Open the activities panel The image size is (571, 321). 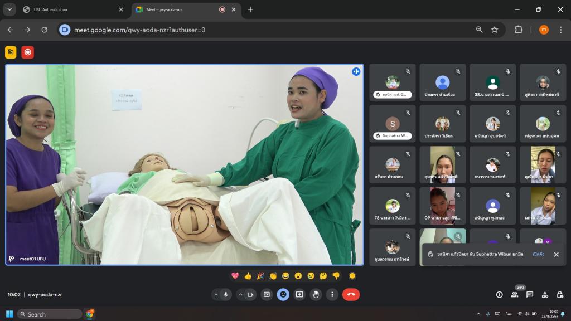pyautogui.click(x=545, y=294)
